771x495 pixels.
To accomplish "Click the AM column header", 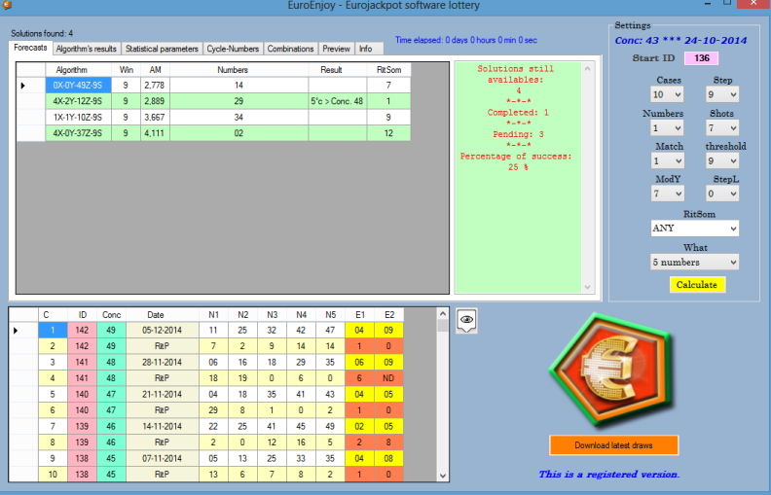I will (x=156, y=70).
